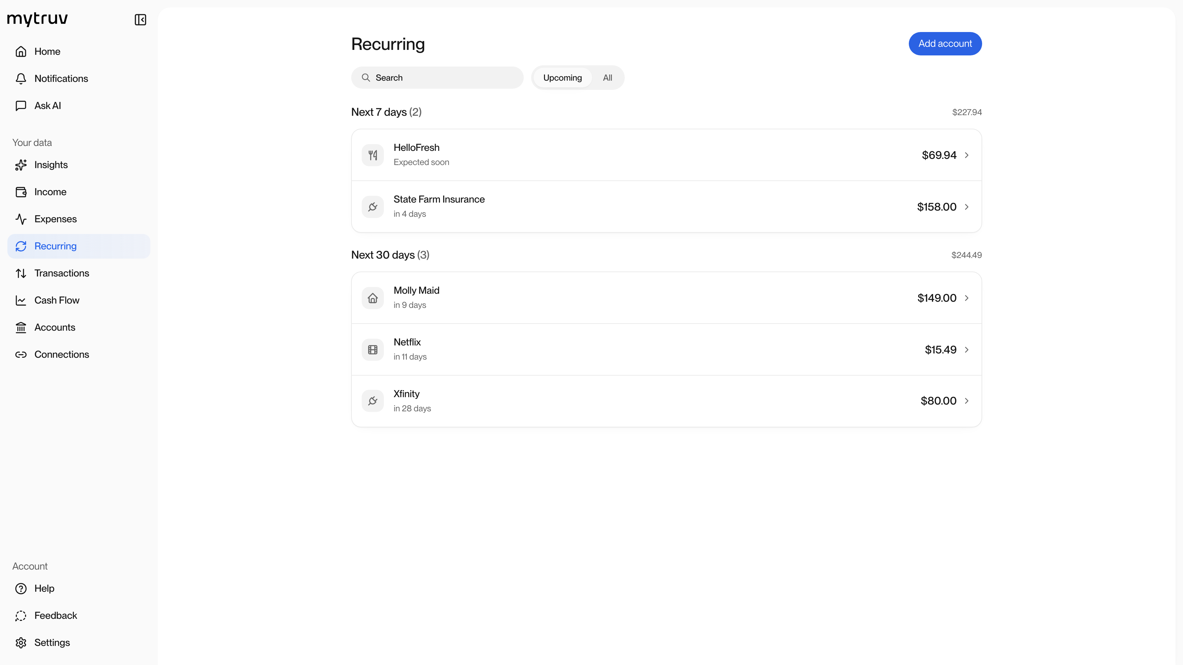This screenshot has width=1183, height=665.
Task: Click the Notifications bell icon
Action: (x=21, y=79)
